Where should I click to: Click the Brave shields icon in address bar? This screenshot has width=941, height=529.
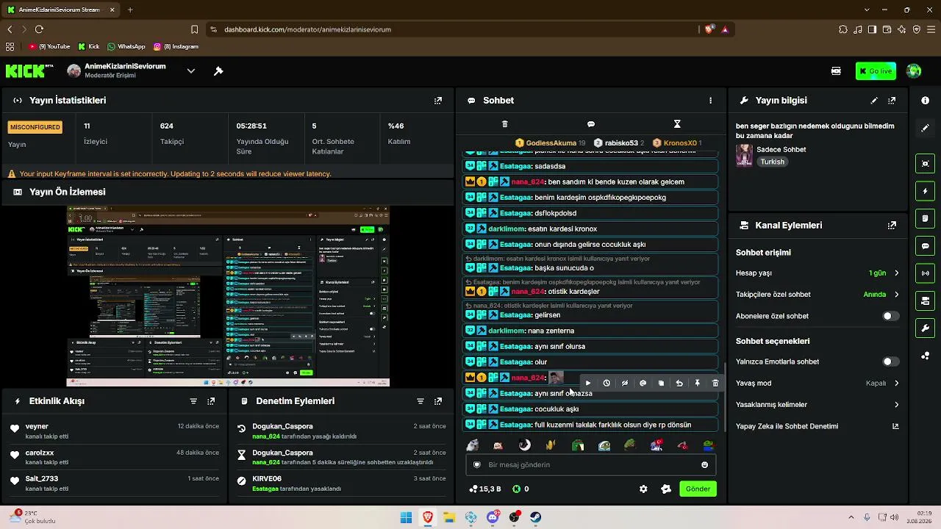coord(709,29)
